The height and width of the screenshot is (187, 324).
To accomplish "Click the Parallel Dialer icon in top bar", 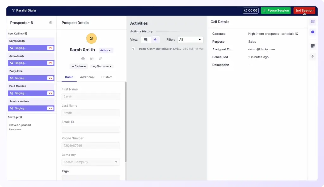I will (x=13, y=10).
